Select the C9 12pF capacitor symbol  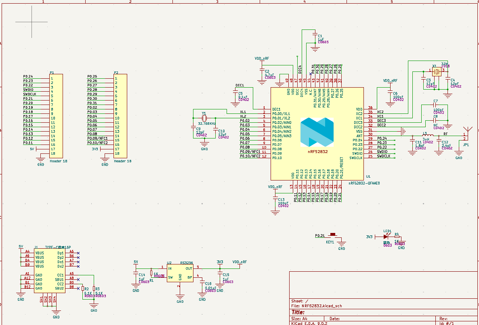[x=193, y=127]
